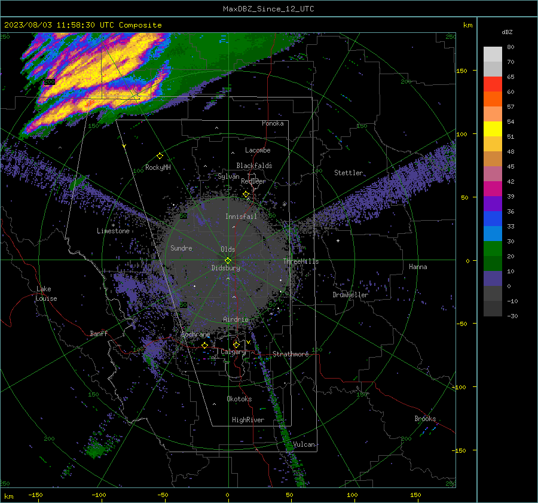The height and width of the screenshot is (503, 538).
Task: Click the yellow diamond marker above Calgary
Action: click(236, 345)
